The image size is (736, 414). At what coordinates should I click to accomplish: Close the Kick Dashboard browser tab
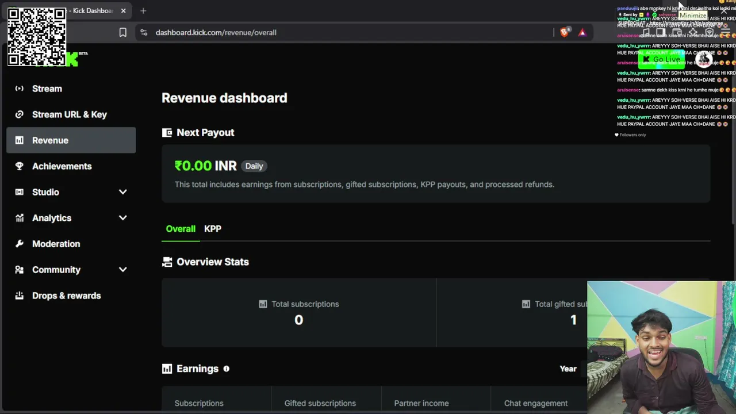click(123, 10)
